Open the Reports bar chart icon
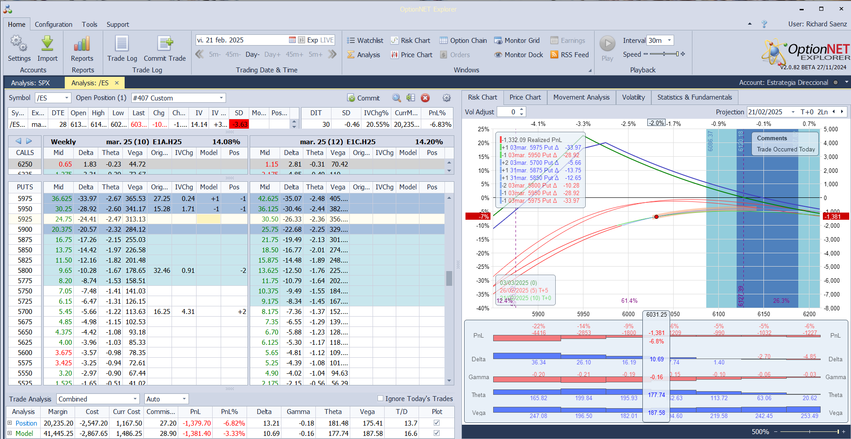Screen dimensions: 851x439 82,44
